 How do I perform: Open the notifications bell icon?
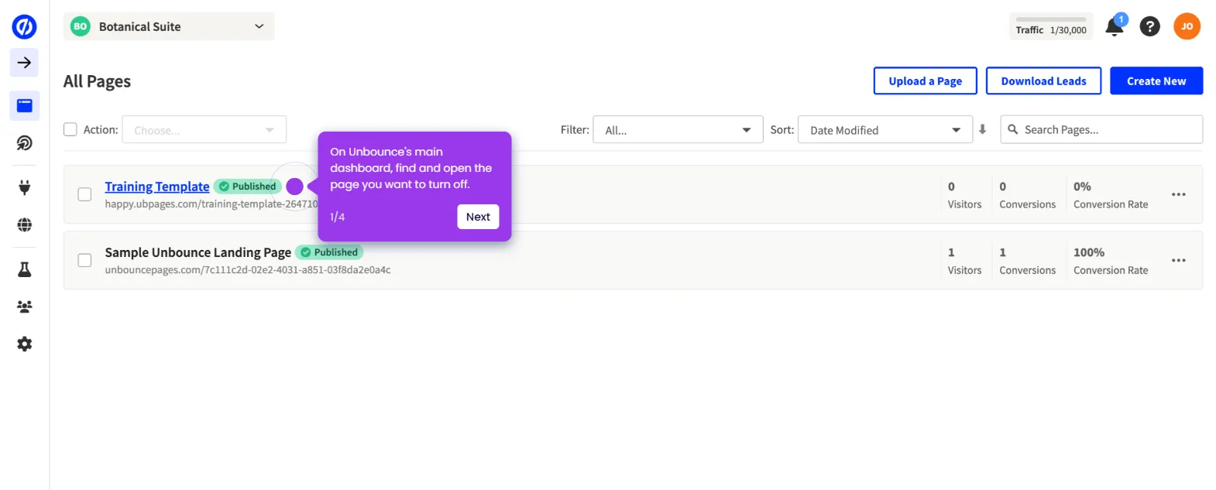[x=1115, y=26]
